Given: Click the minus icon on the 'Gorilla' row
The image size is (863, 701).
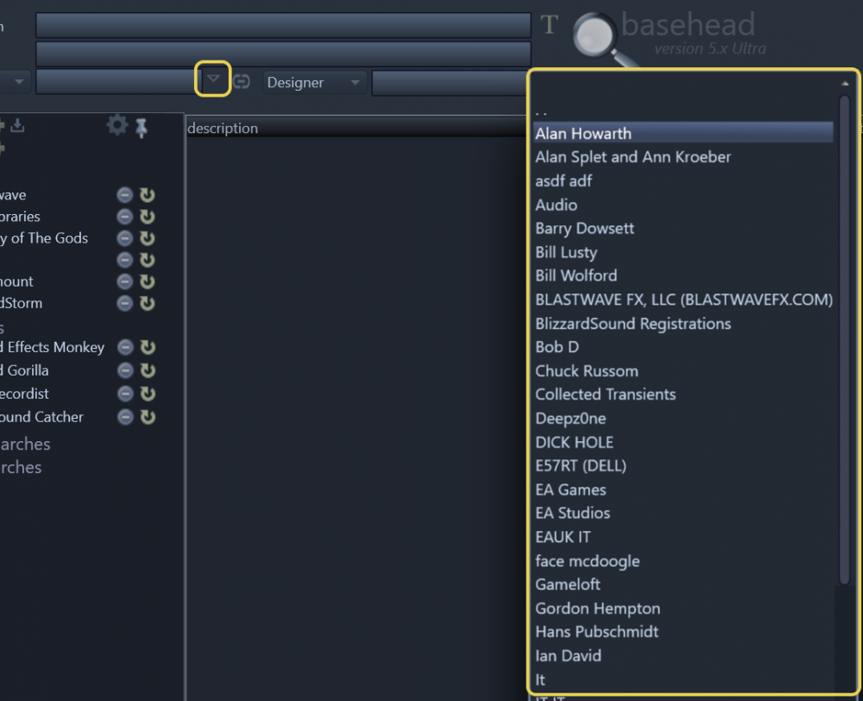Looking at the screenshot, I should point(125,370).
